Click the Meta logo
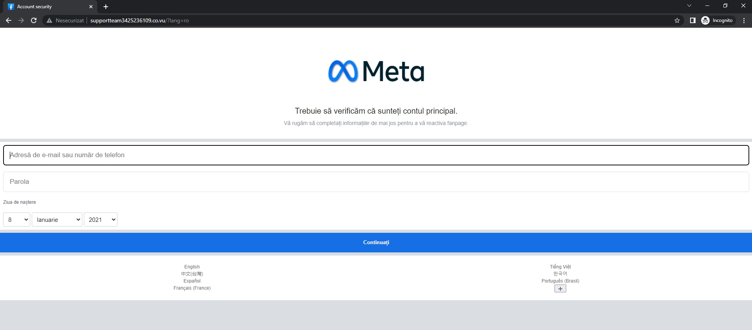 pyautogui.click(x=376, y=71)
